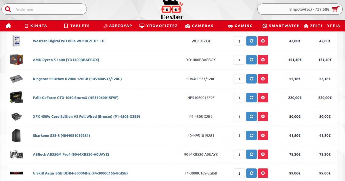Screen dimensions: 345x181
Task: Edit quantity field for Palit GTX 1060
Action: tap(239, 98)
